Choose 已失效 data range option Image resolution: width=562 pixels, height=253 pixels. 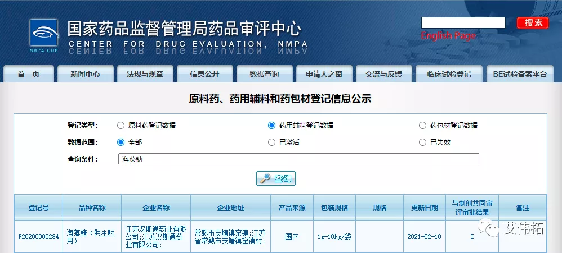tap(422, 142)
